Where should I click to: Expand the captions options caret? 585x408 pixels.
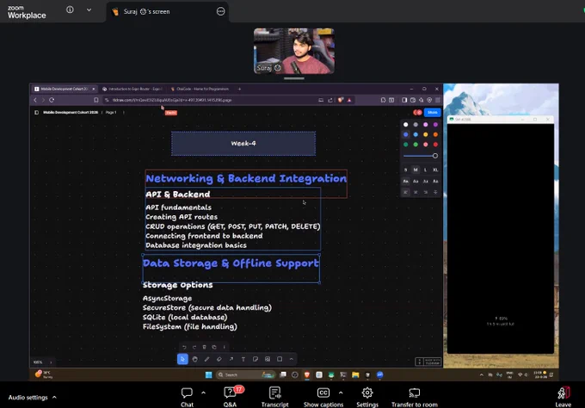pos(341,393)
